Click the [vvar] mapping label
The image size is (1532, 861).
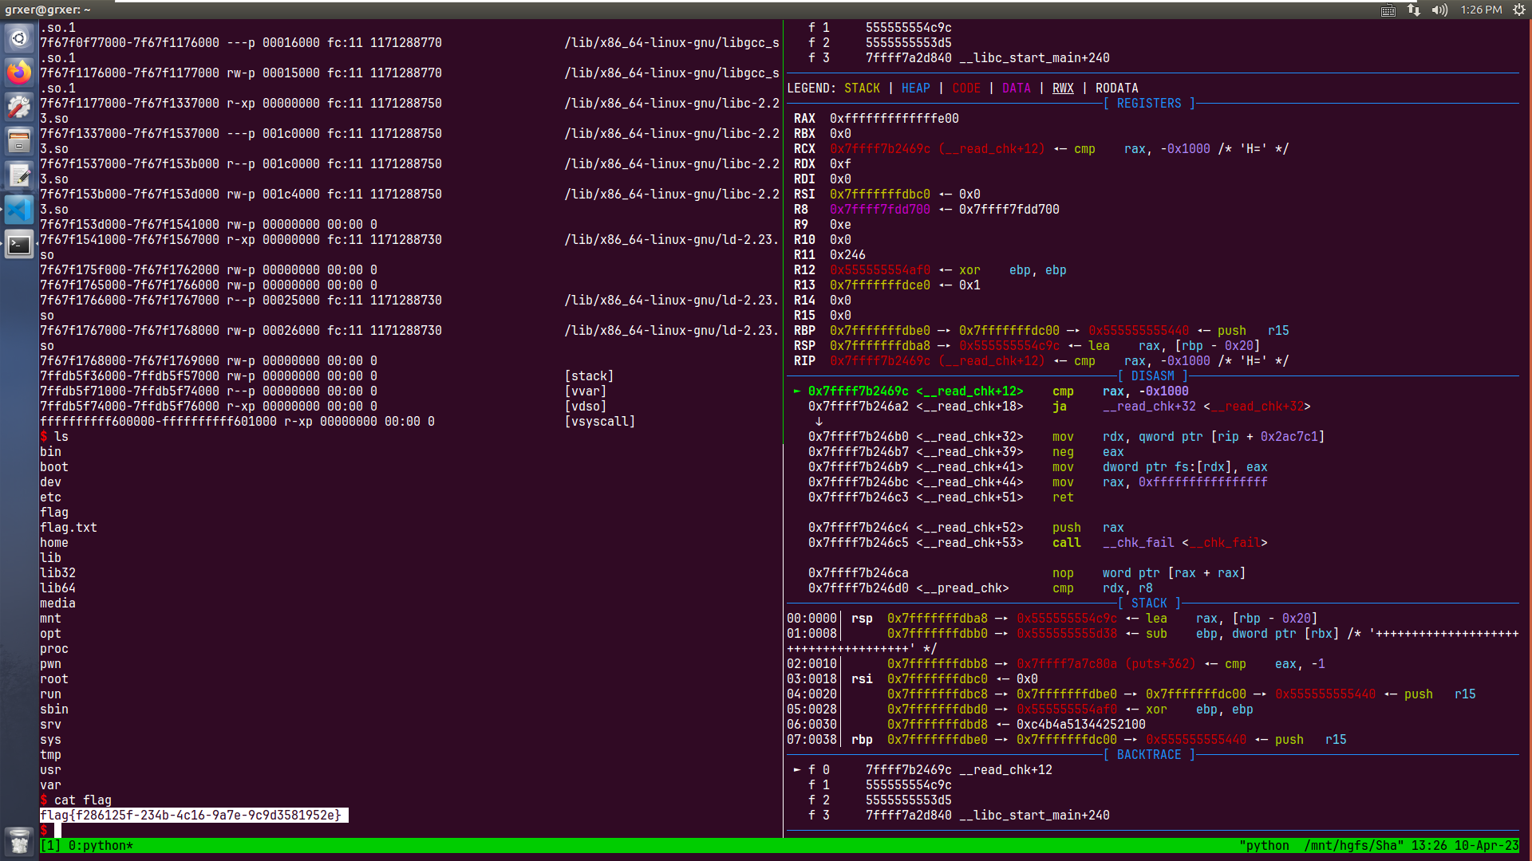[x=586, y=391]
